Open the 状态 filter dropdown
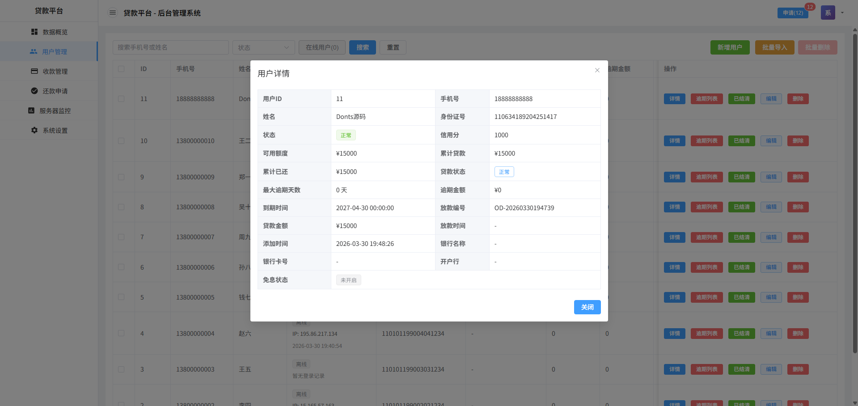Screen dimensions: 858x406 [263, 47]
